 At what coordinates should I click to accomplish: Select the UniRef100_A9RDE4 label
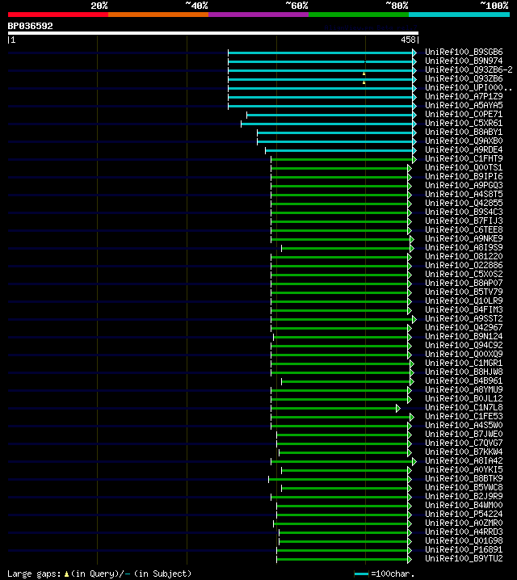click(464, 149)
